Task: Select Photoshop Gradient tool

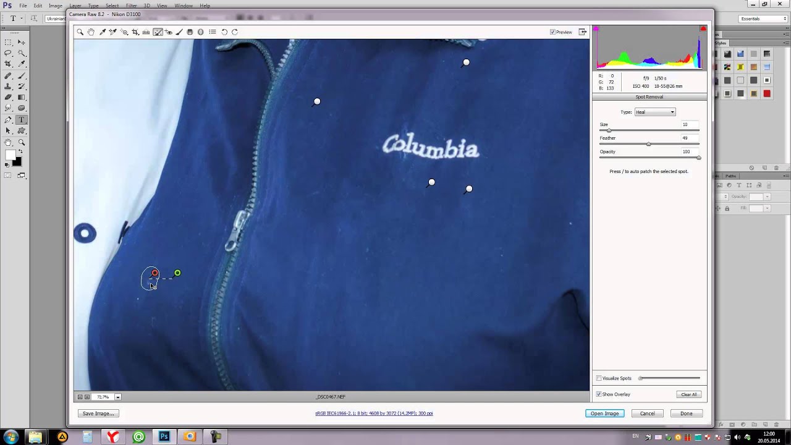Action: pyautogui.click(x=22, y=98)
